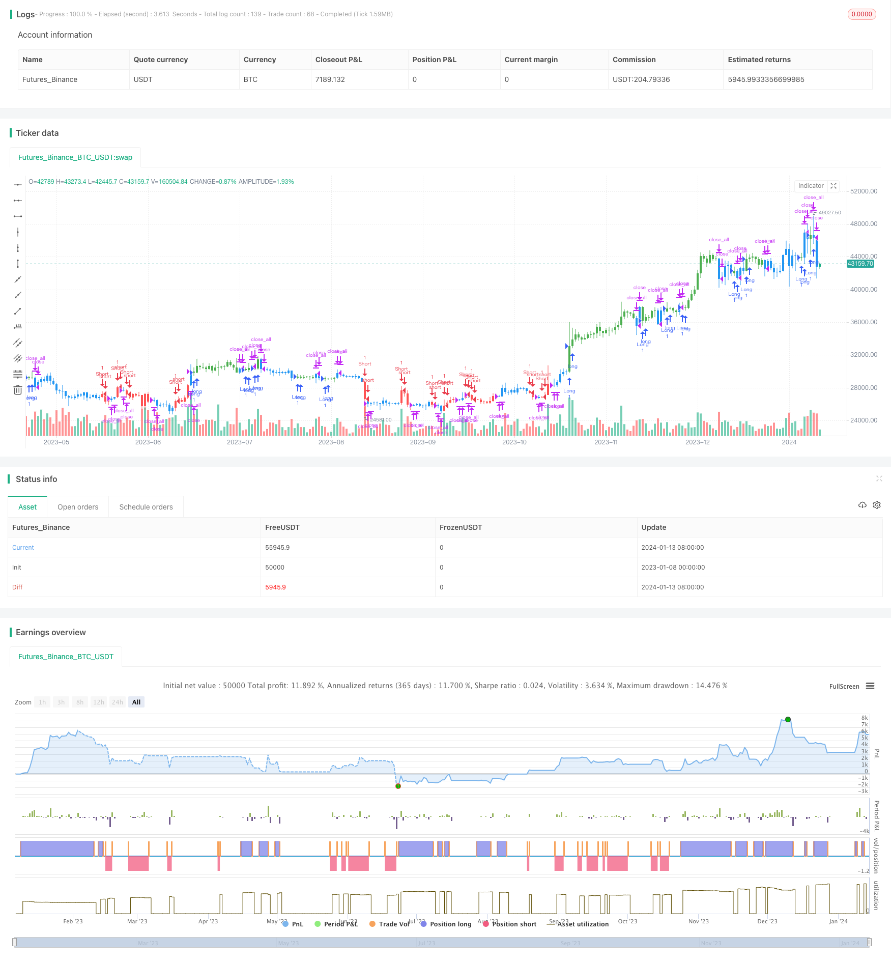Screen dimensions: 891x962
Task: Select the horizontal ray line drawing tool
Action: (18, 201)
